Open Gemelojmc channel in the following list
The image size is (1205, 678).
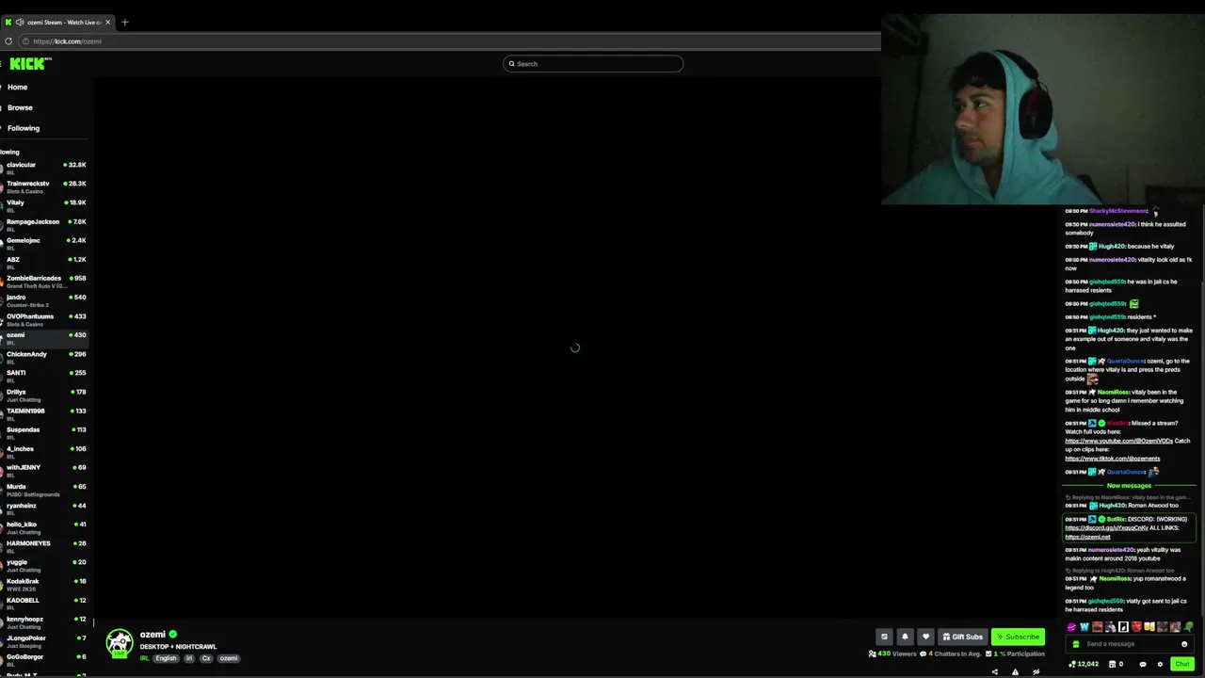[45, 243]
